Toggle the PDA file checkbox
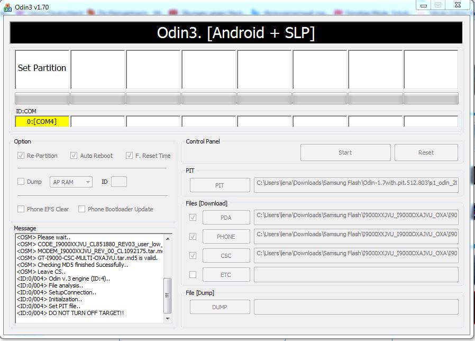The height and width of the screenshot is (341, 475). [193, 218]
